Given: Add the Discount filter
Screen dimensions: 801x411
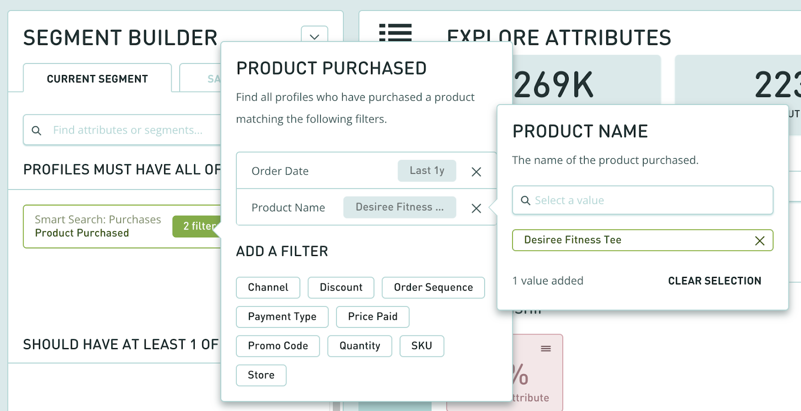Looking at the screenshot, I should pyautogui.click(x=341, y=287).
